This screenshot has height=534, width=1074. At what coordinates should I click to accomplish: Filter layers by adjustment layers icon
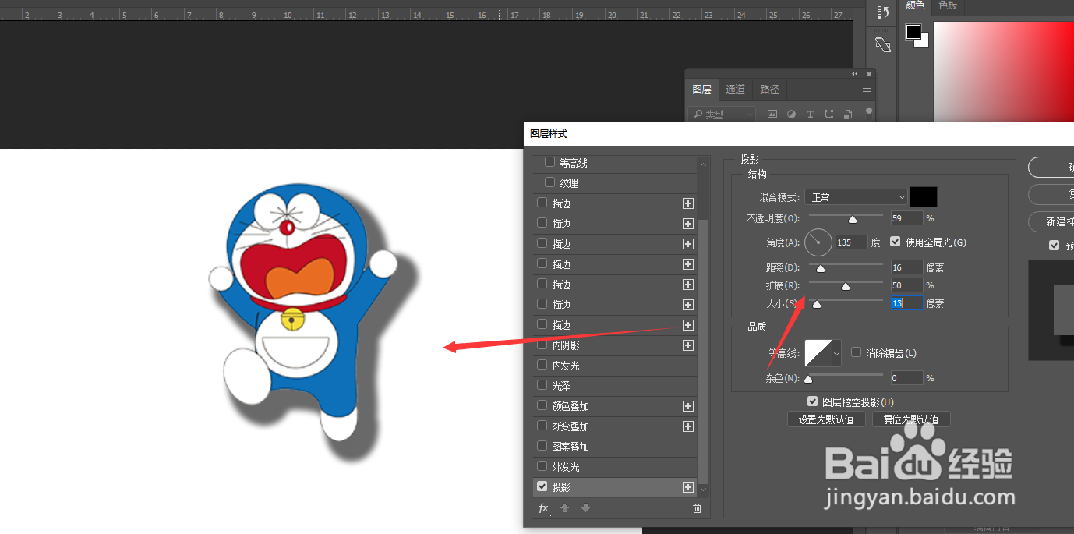pyautogui.click(x=791, y=114)
